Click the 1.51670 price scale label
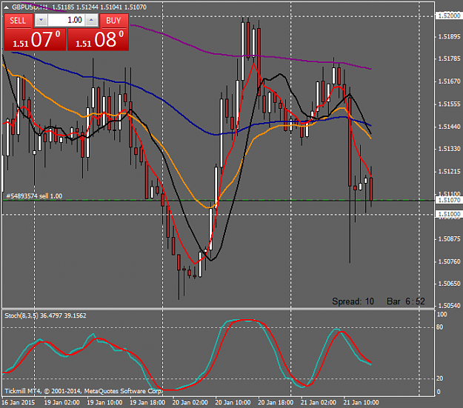The image size is (463, 408). pyautogui.click(x=449, y=81)
